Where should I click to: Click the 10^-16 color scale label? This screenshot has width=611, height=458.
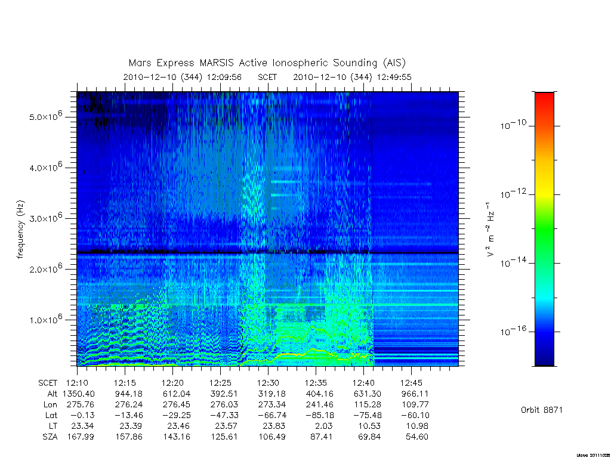click(513, 331)
